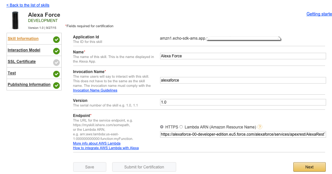The width and height of the screenshot is (332, 174).
Task: Click the Interaction Model green checkmark icon
Action: (56, 51)
